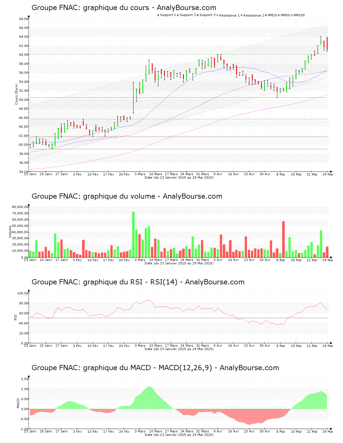Click '8 Mai' on the RSI chart axis
This screenshot has height=443, width=343.
280,346
